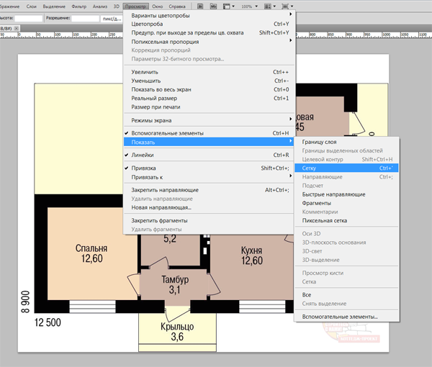This screenshot has width=432, height=367.
Task: Click Новая направляющая... menu entry
Action: [x=161, y=207]
